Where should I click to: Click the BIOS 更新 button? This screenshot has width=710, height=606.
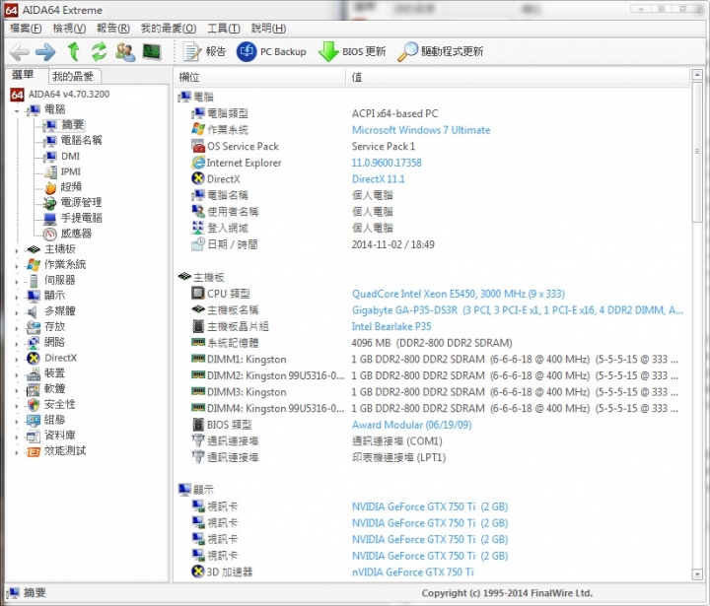tap(352, 51)
